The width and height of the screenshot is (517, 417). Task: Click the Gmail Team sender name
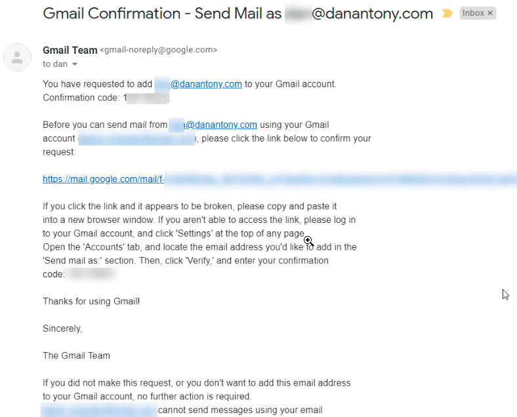70,50
